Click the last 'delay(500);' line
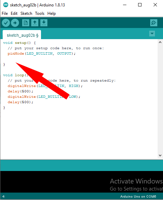This screenshot has height=200, width=163. pyautogui.click(x=21, y=102)
